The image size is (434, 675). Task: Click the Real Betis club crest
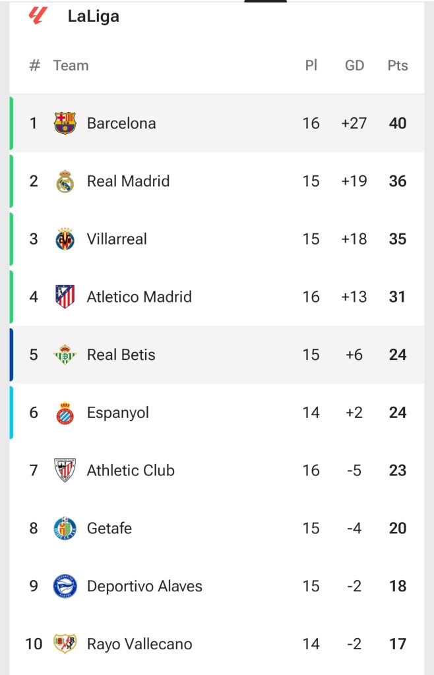click(x=65, y=355)
